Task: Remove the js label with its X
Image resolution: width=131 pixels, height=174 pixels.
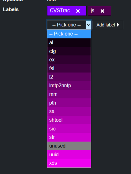Action: tap(102, 11)
